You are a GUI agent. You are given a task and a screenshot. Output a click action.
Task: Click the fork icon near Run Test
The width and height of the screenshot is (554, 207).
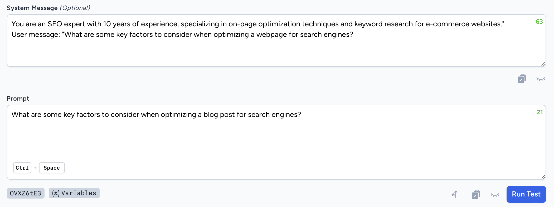point(454,194)
